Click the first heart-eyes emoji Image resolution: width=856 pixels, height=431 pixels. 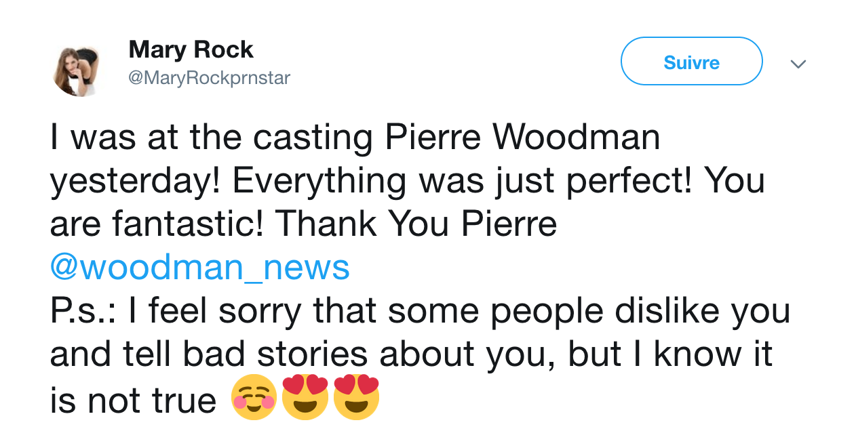click(305, 397)
